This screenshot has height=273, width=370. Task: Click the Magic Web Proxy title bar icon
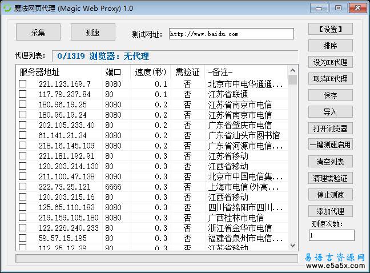coord(7,8)
